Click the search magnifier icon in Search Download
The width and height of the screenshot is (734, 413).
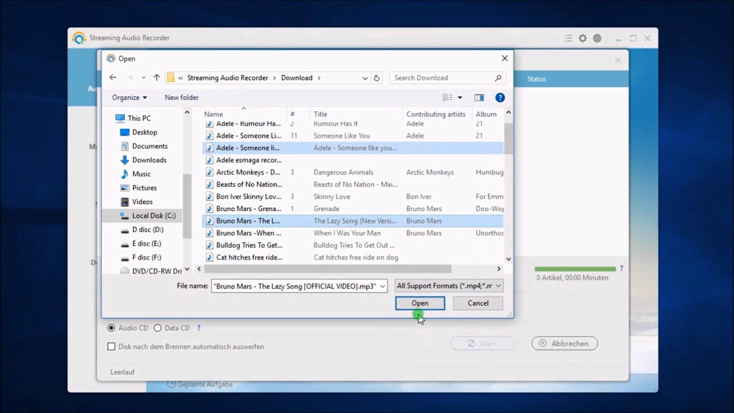tap(498, 78)
